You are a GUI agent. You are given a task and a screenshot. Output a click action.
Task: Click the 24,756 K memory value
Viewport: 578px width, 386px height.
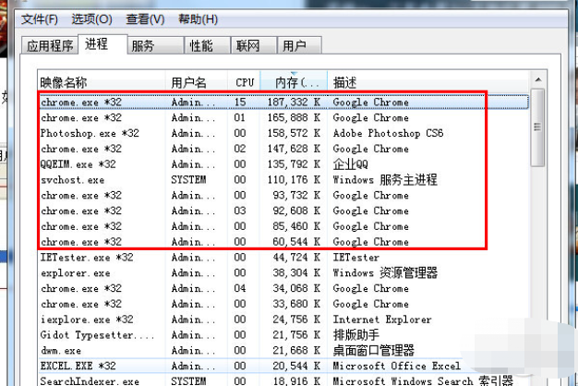click(x=296, y=320)
